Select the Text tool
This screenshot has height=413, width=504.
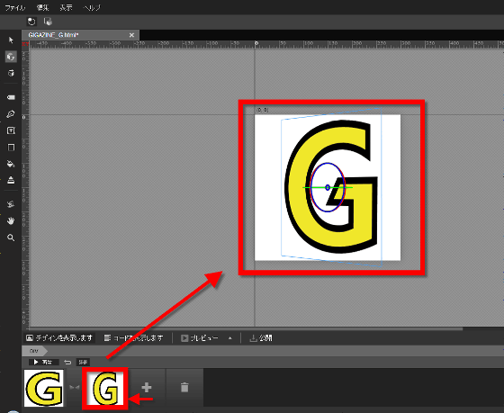[11, 130]
